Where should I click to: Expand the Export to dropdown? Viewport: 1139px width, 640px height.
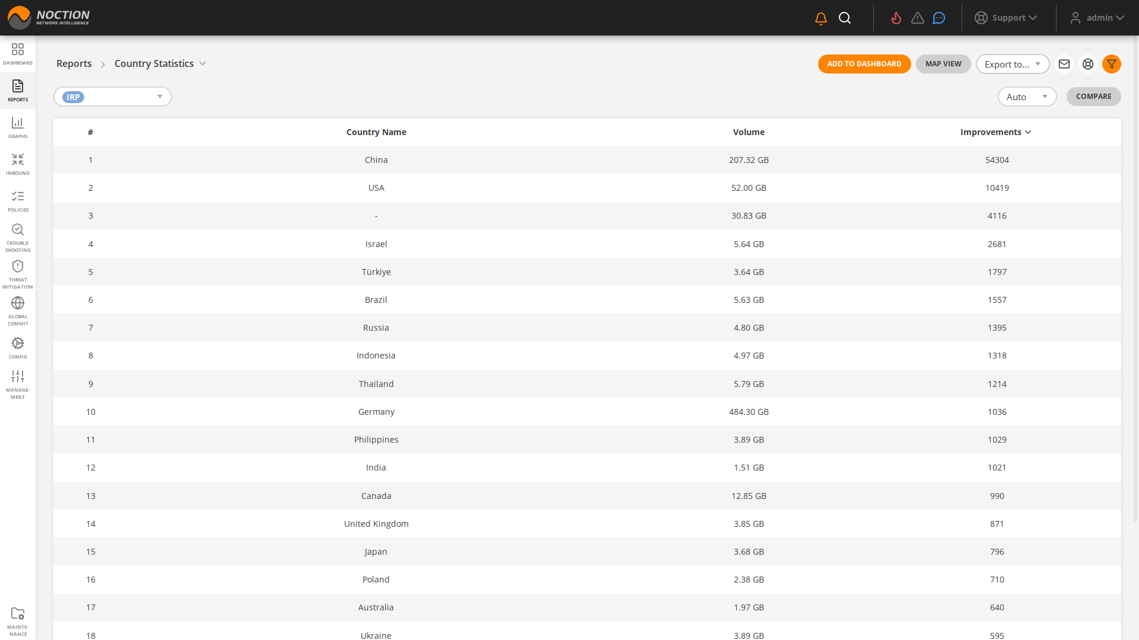pos(1013,64)
